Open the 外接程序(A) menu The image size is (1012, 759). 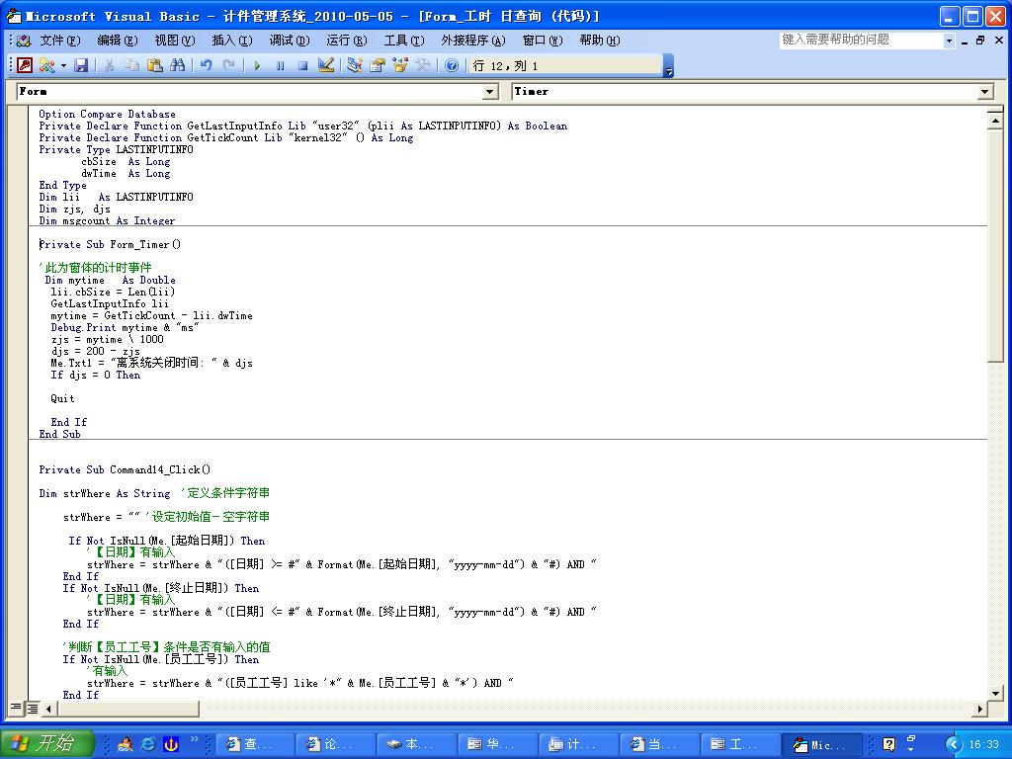473,40
